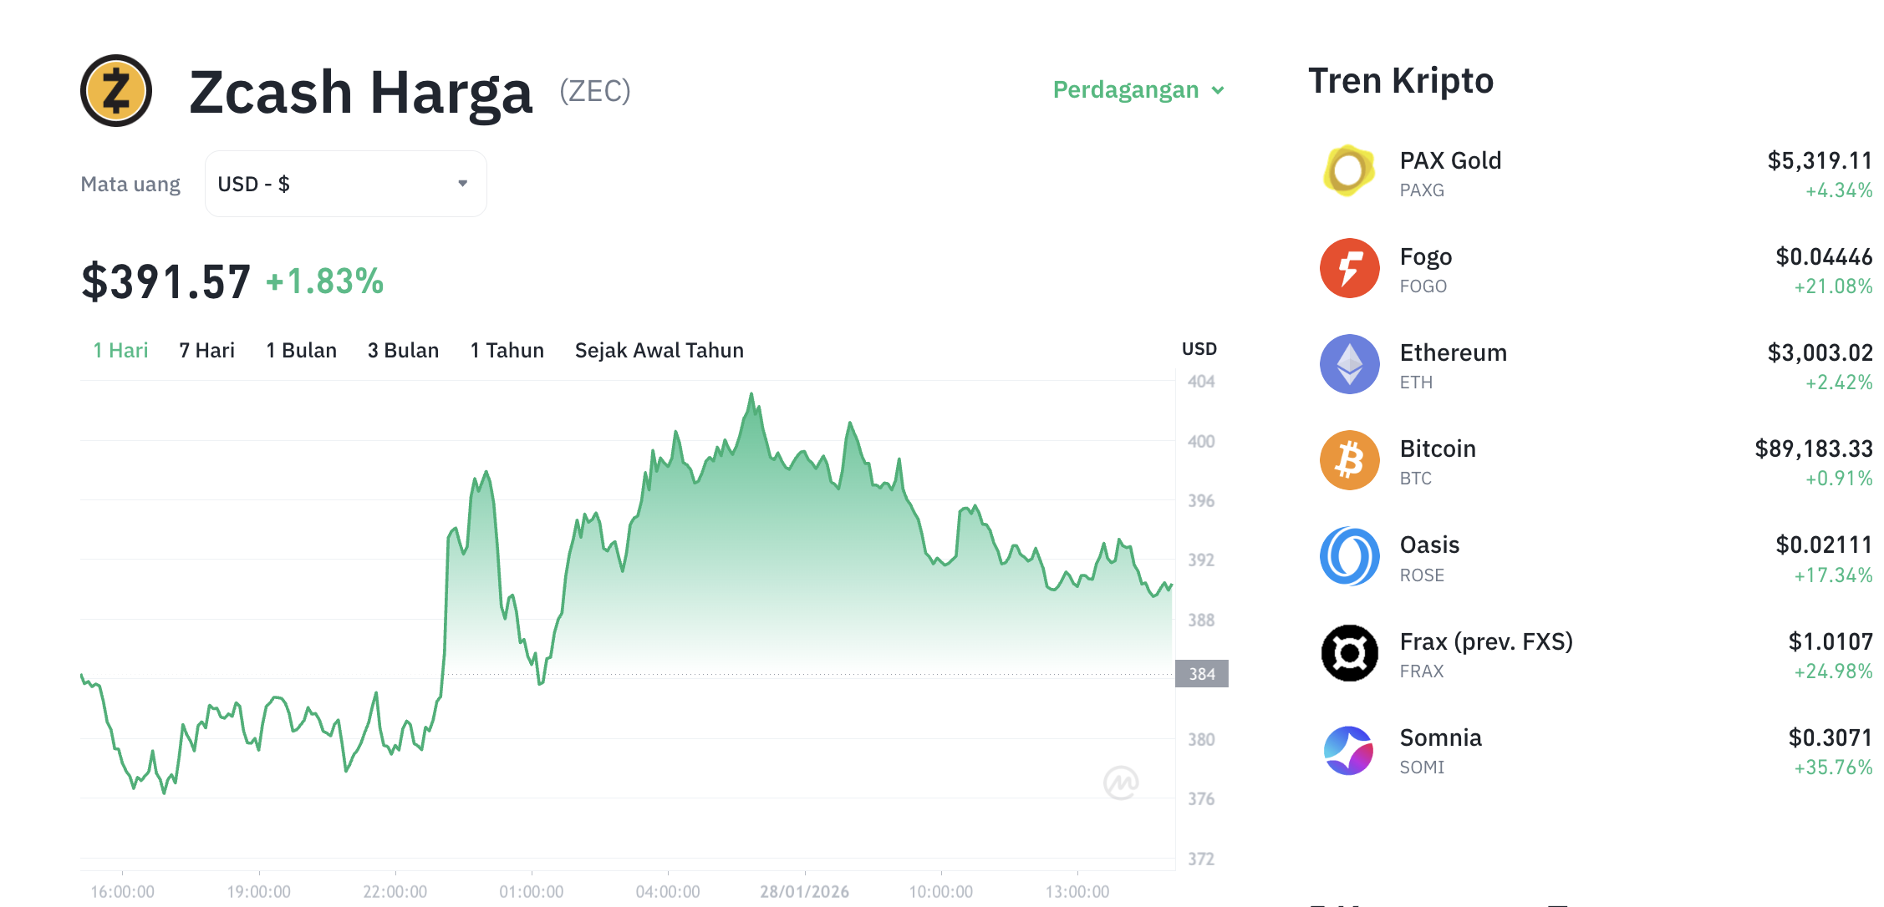The width and height of the screenshot is (1884, 907).
Task: Click the Zcash coin logo
Action: [116, 91]
